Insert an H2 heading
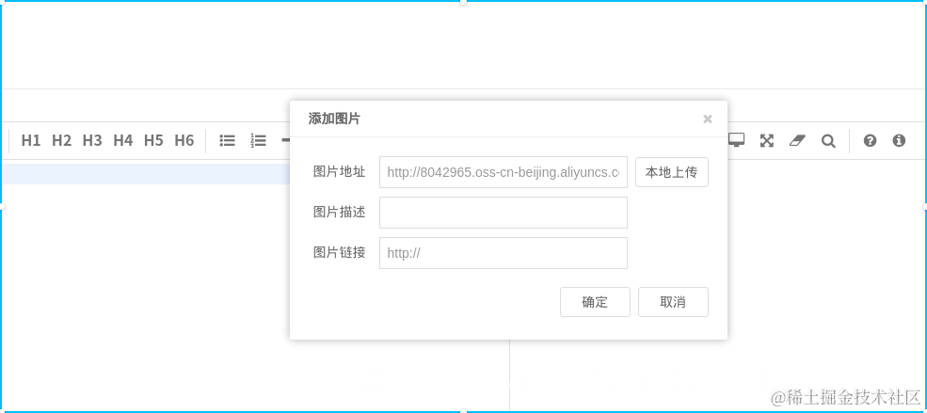 click(61, 140)
